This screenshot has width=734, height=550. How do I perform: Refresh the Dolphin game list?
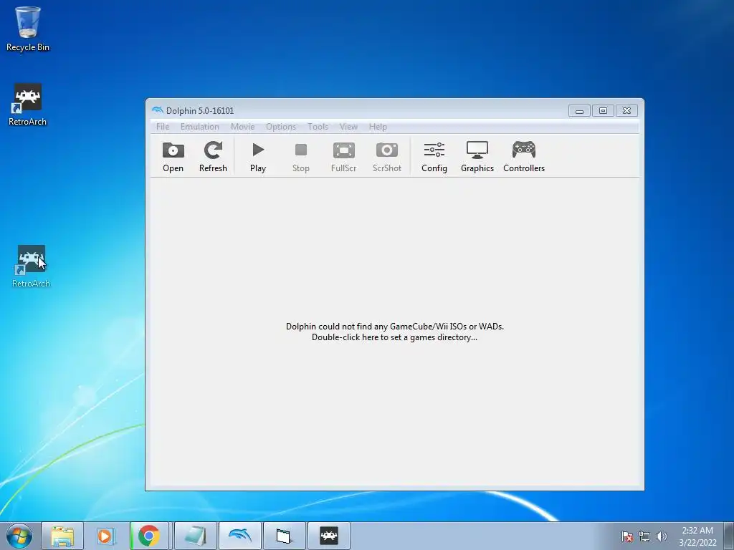[x=213, y=157]
